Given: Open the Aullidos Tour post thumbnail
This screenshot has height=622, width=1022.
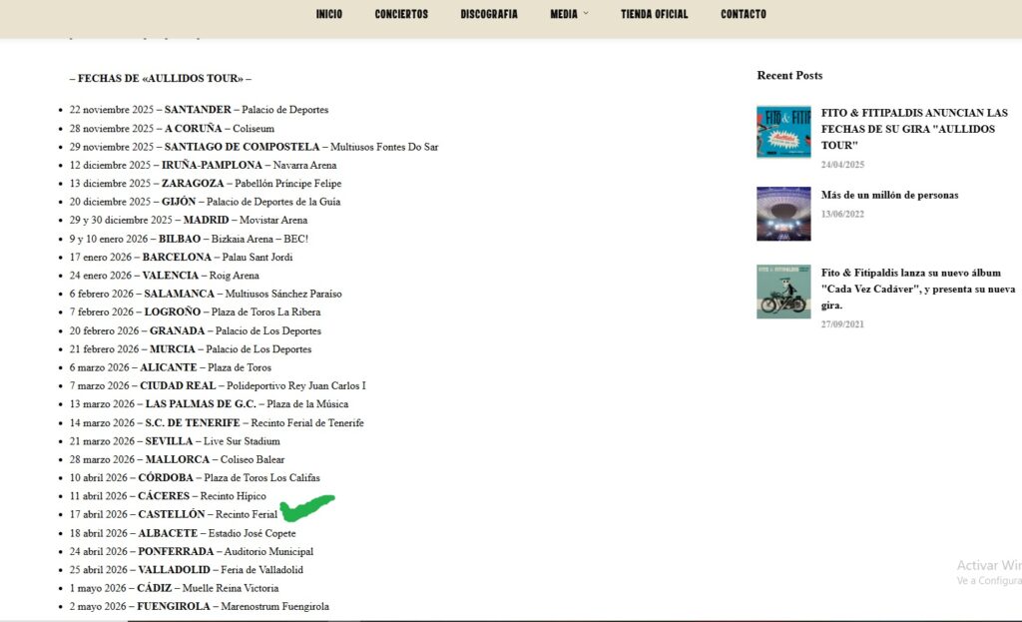Looking at the screenshot, I should click(x=783, y=132).
